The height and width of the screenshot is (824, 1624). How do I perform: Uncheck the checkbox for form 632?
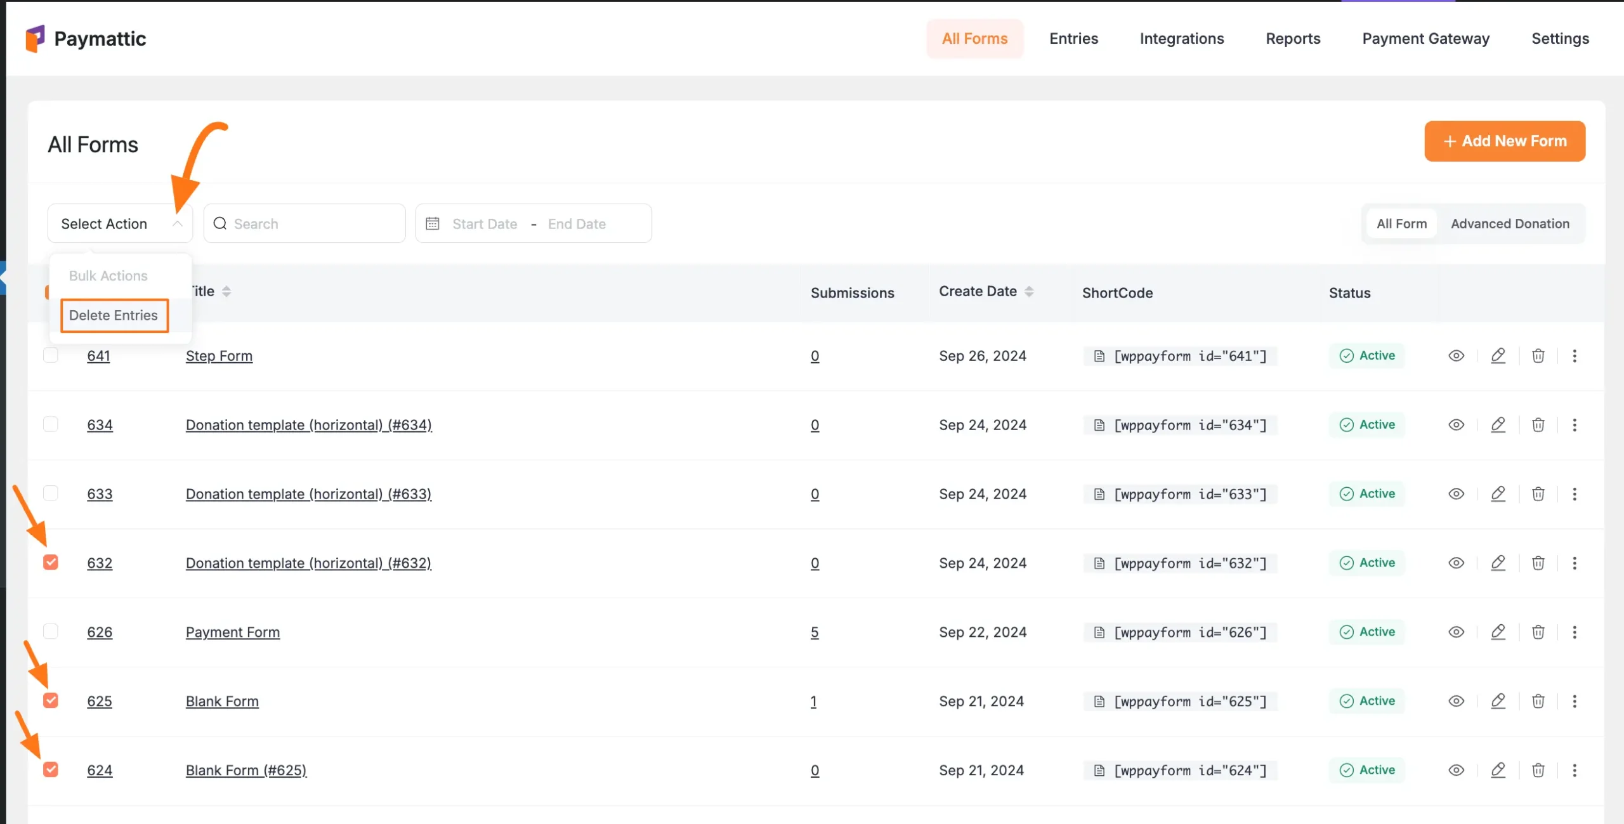pyautogui.click(x=51, y=563)
